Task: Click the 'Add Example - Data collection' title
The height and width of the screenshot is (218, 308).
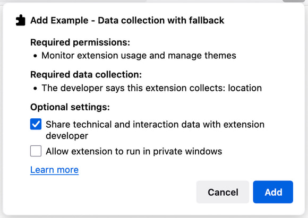Action: [x=127, y=20]
